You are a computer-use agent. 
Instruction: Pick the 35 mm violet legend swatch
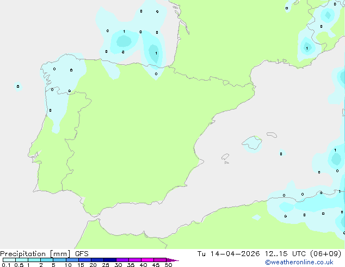(x=135, y=260)
